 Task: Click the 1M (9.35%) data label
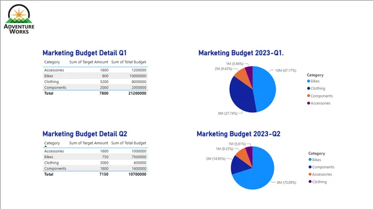(224, 149)
